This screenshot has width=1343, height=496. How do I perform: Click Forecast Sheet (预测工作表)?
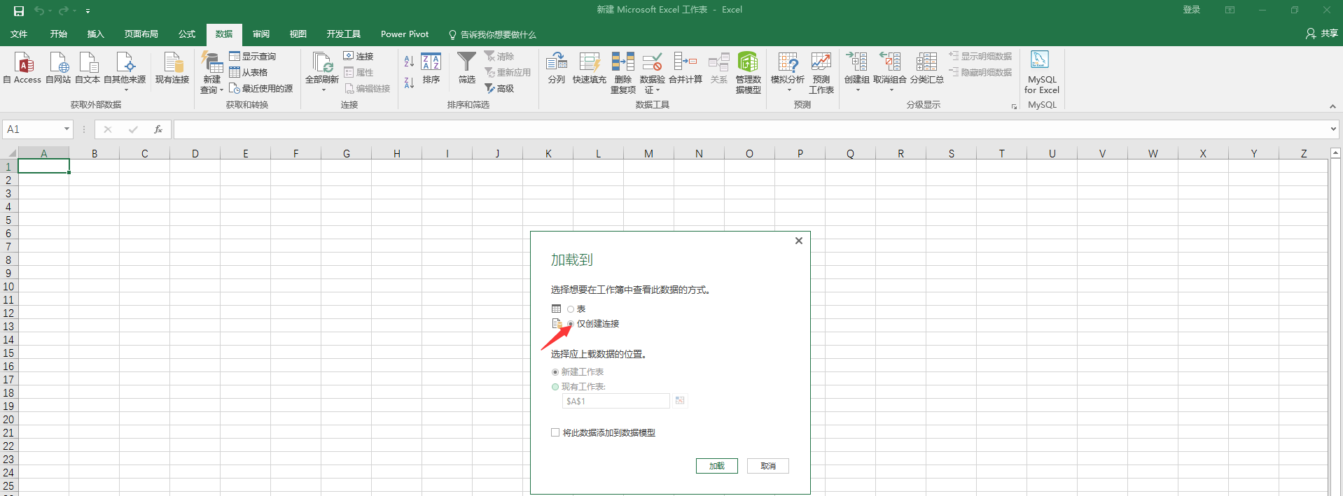pos(821,72)
